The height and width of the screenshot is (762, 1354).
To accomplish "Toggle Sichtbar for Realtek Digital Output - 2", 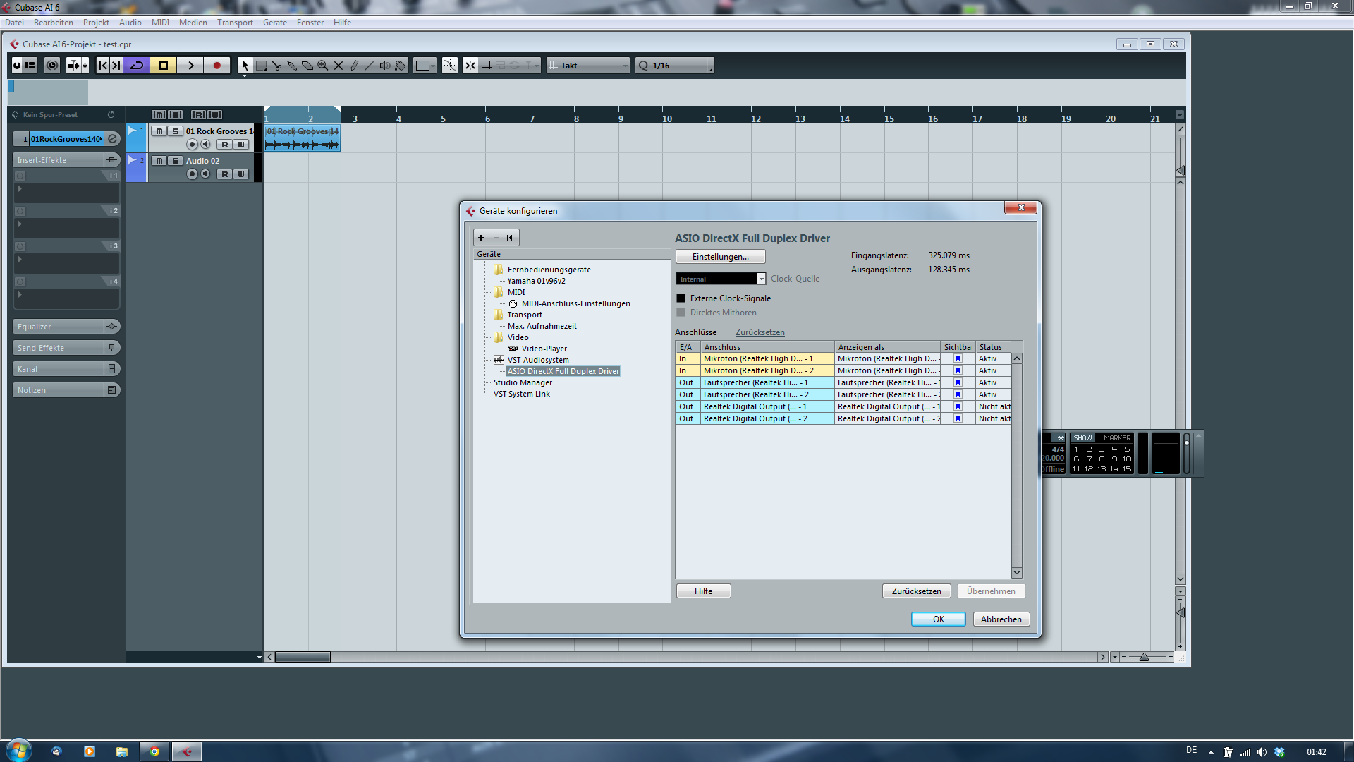I will [958, 418].
